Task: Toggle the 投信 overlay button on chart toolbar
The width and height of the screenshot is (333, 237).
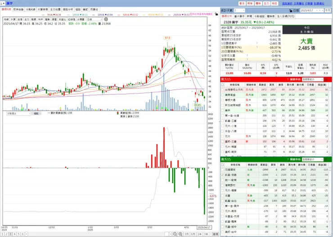Action: click(20, 19)
